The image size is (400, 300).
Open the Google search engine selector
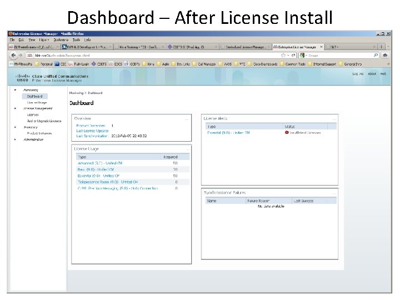[303, 56]
